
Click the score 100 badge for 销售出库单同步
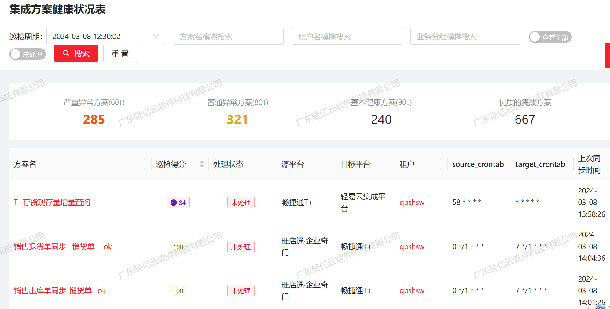coord(178,291)
